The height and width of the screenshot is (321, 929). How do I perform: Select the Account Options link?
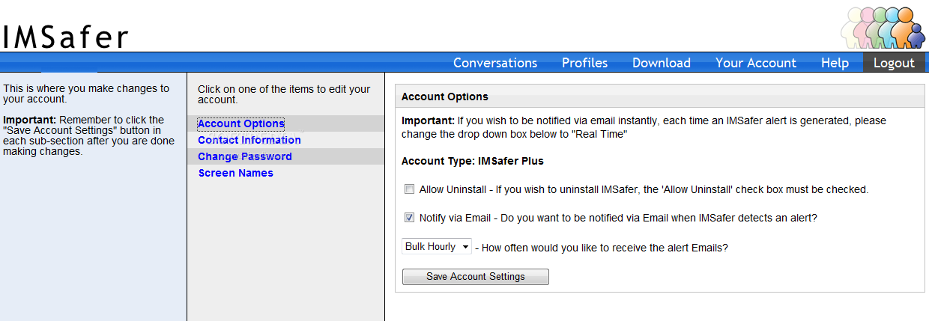click(241, 123)
